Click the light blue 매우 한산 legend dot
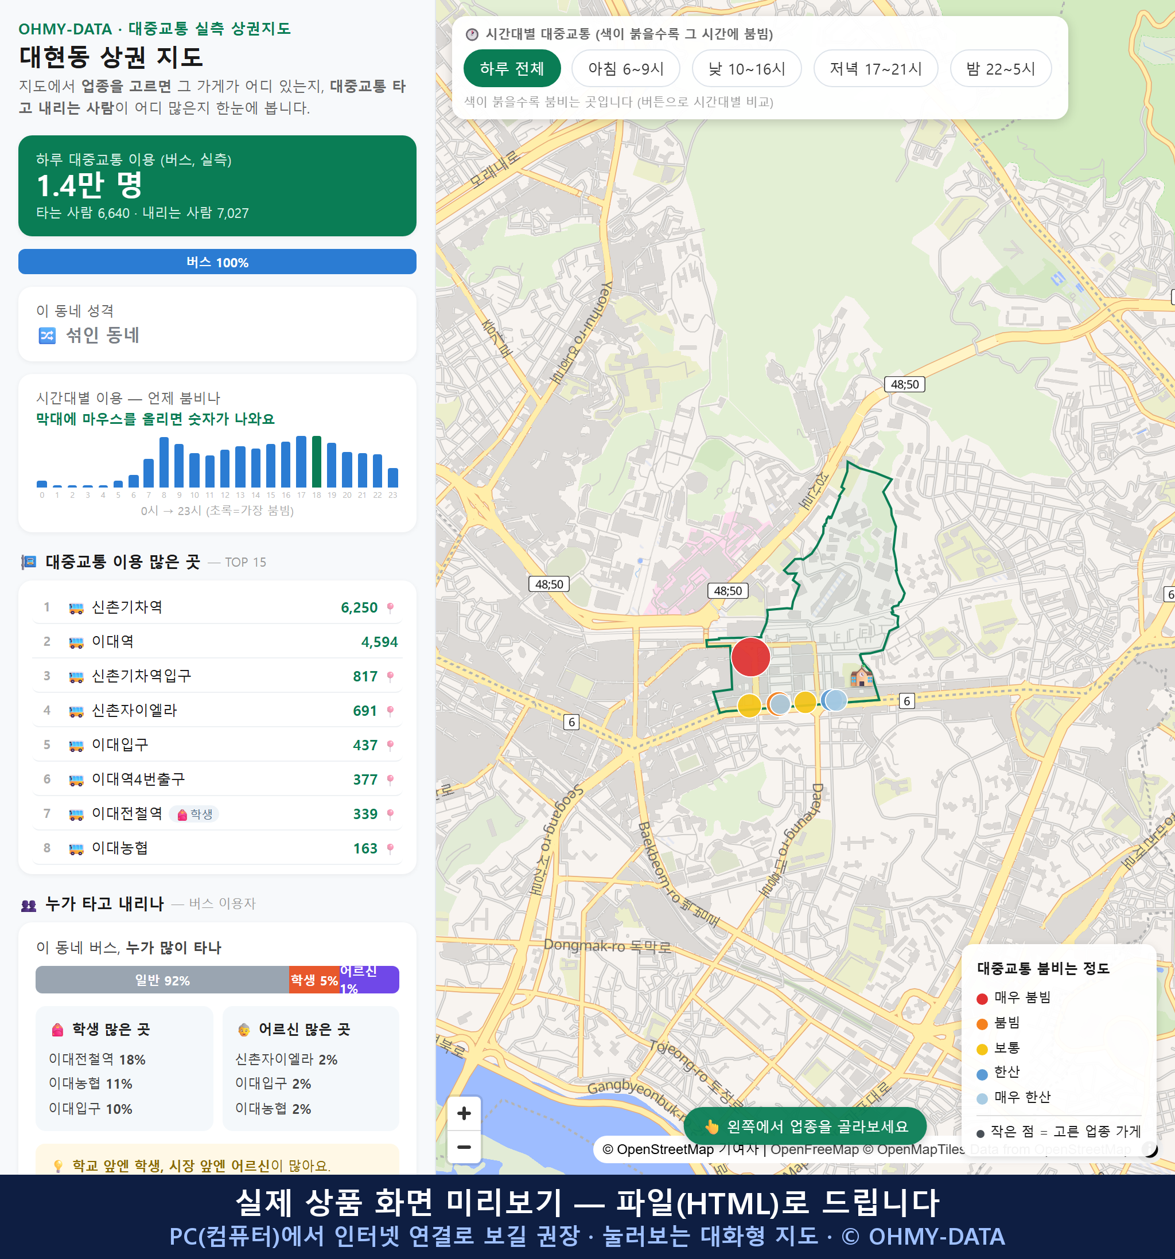Image resolution: width=1175 pixels, height=1259 pixels. (982, 1099)
